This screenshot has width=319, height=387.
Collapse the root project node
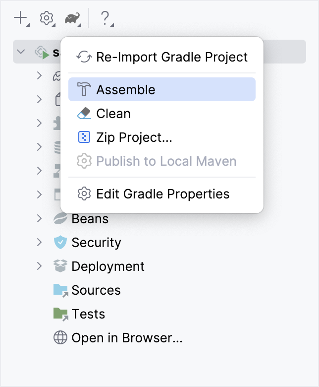point(21,52)
